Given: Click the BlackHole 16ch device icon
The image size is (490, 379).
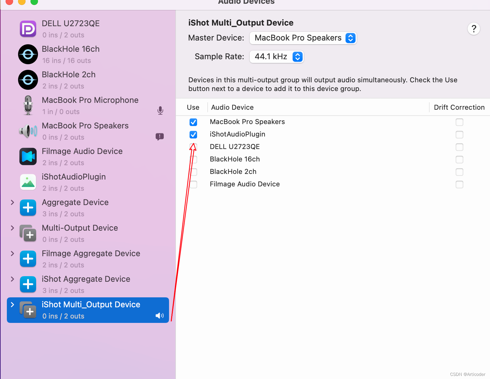Looking at the screenshot, I should pos(28,55).
